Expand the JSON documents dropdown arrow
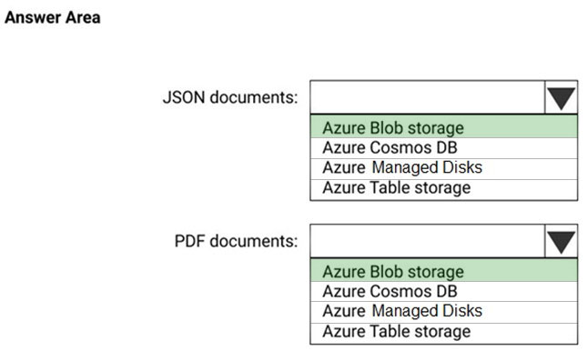The image size is (588, 351). 561,97
